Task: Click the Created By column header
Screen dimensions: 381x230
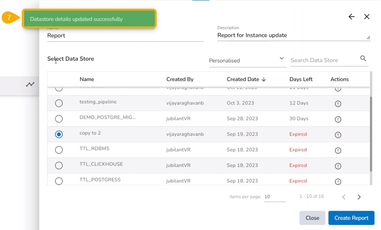Action: [180, 79]
